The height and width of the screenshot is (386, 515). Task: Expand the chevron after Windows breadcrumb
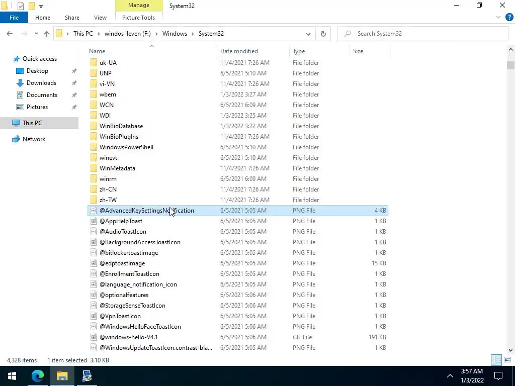tap(193, 34)
